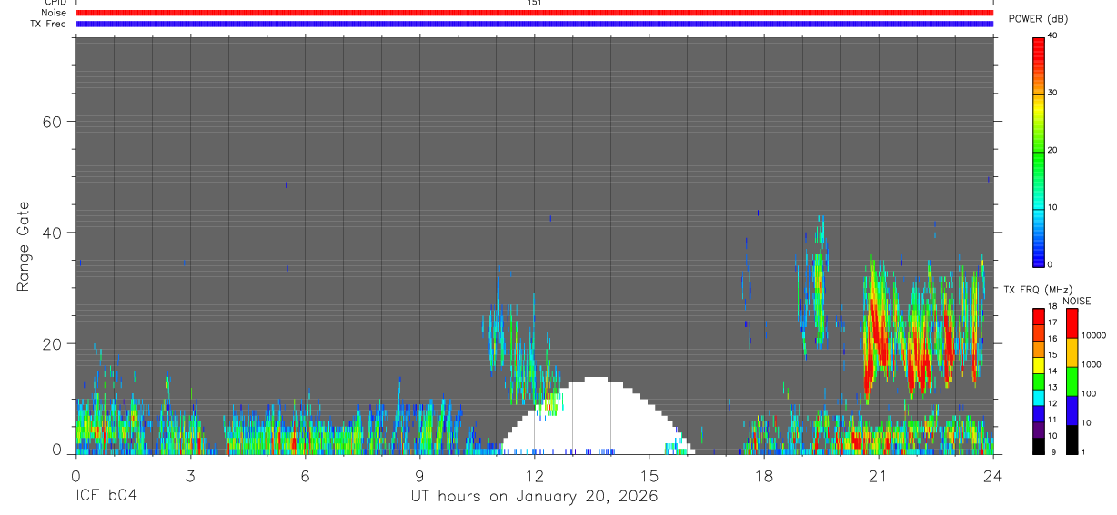Viewport: 1117px width, 515px height.
Task: Click the blue TX Freq status bar
Action: click(535, 24)
